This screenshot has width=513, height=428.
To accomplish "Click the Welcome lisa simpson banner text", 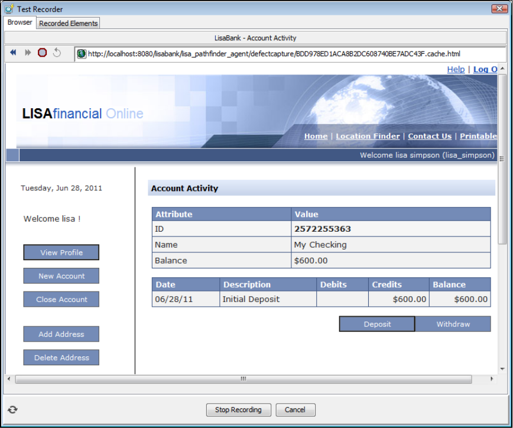I will pos(427,155).
